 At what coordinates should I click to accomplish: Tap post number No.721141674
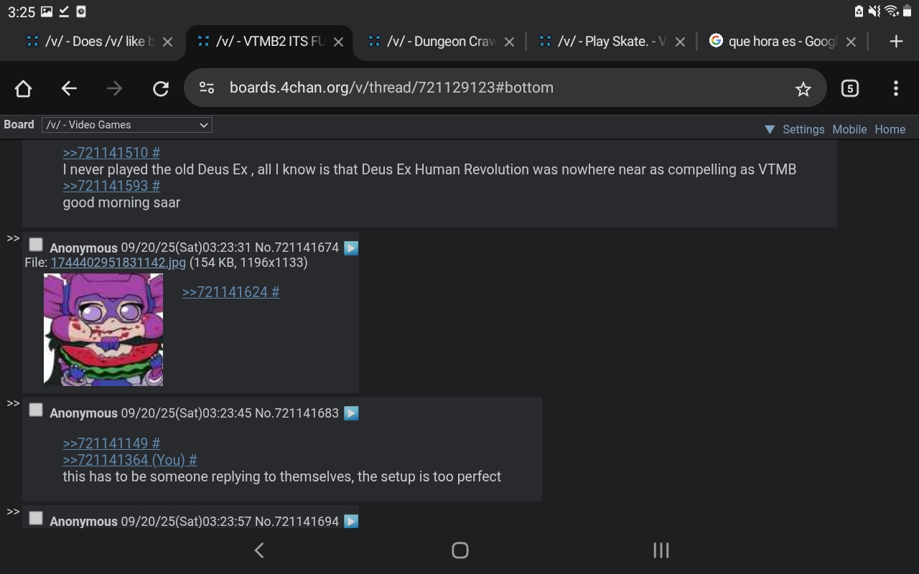coord(297,248)
